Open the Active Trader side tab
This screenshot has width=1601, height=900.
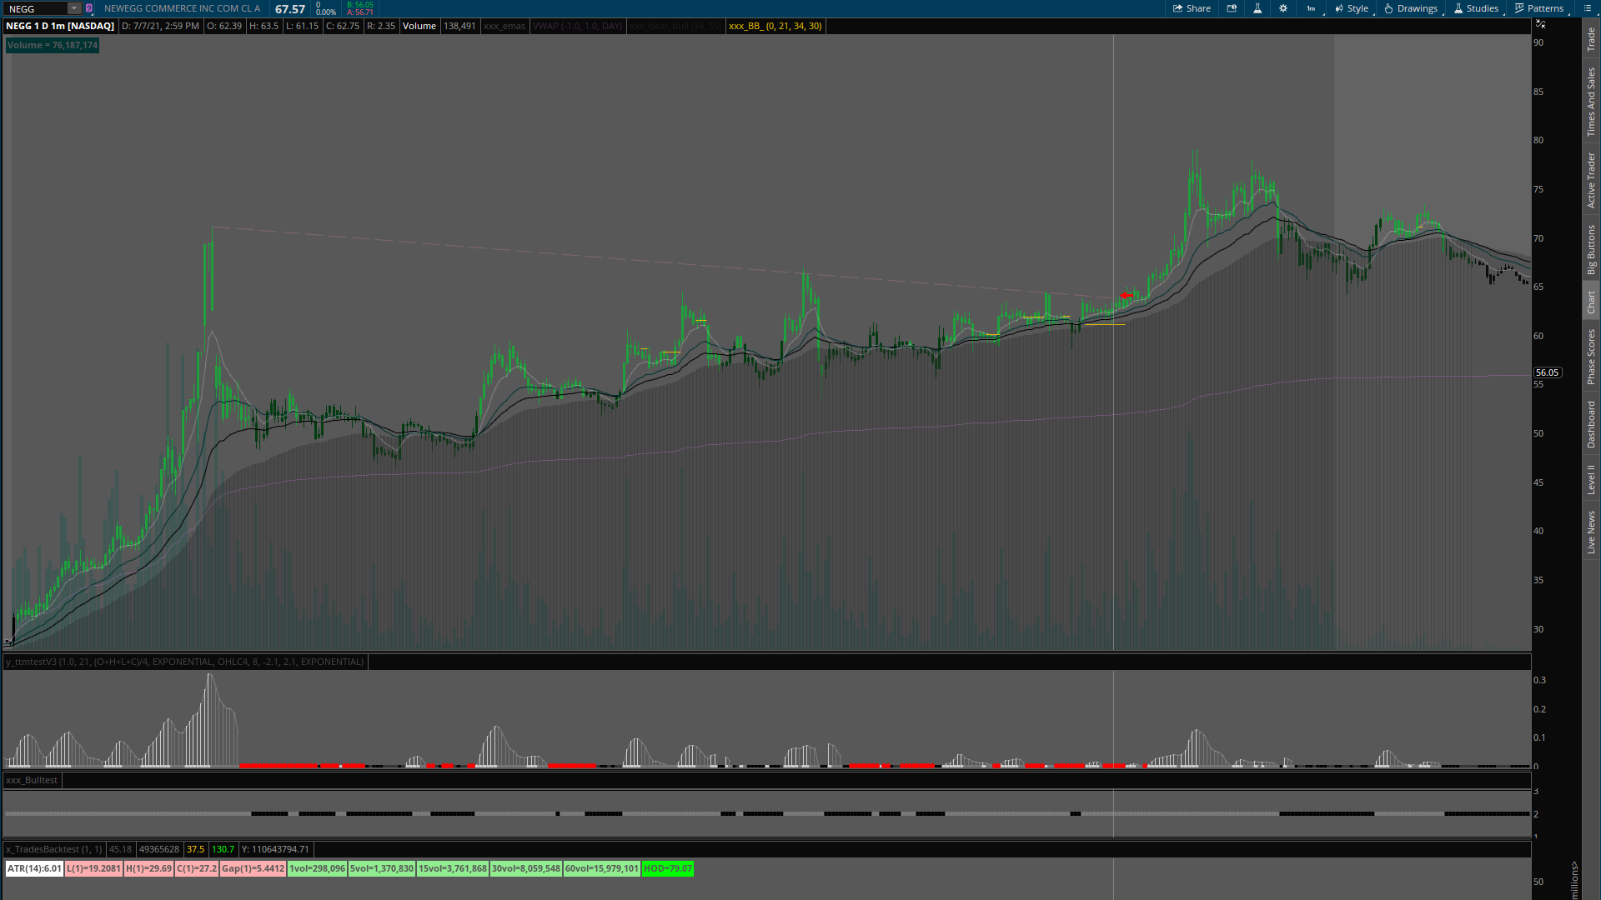pyautogui.click(x=1591, y=180)
